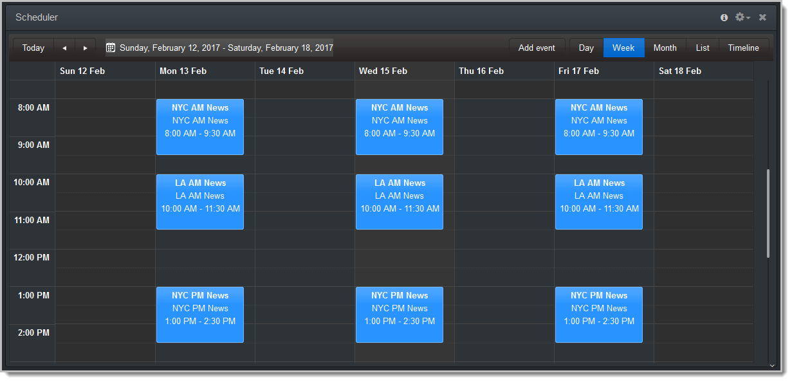792x382 pixels.
Task: Switch to List view
Action: [703, 48]
